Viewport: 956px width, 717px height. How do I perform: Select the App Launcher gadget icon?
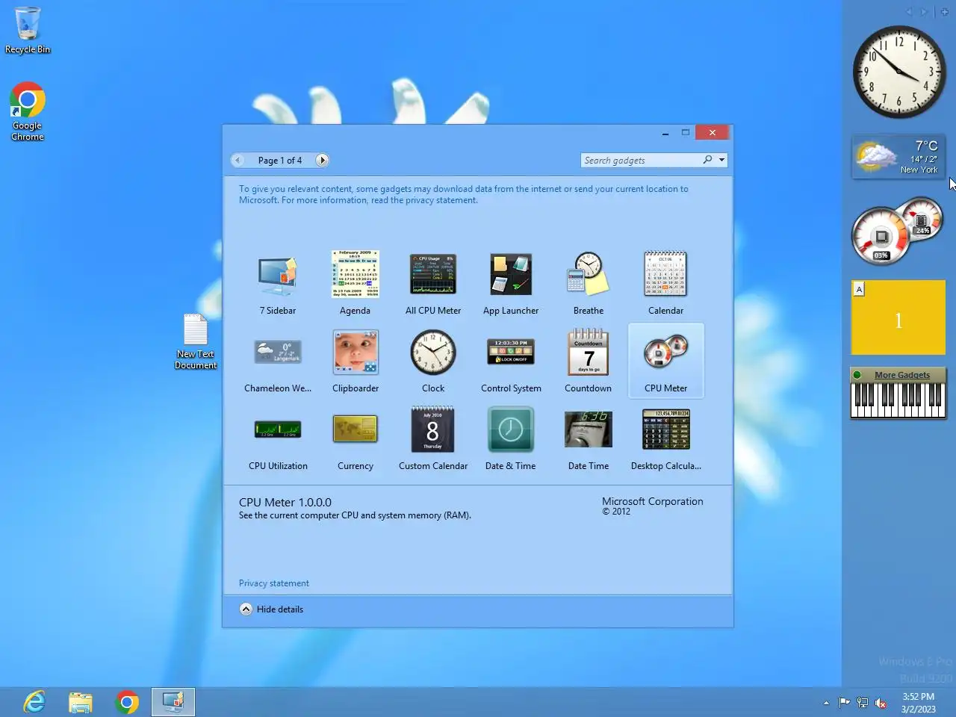pyautogui.click(x=511, y=274)
